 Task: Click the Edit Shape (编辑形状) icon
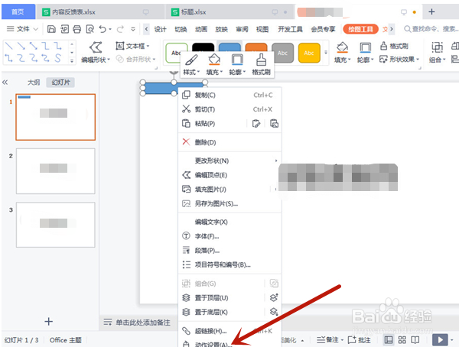(96, 47)
